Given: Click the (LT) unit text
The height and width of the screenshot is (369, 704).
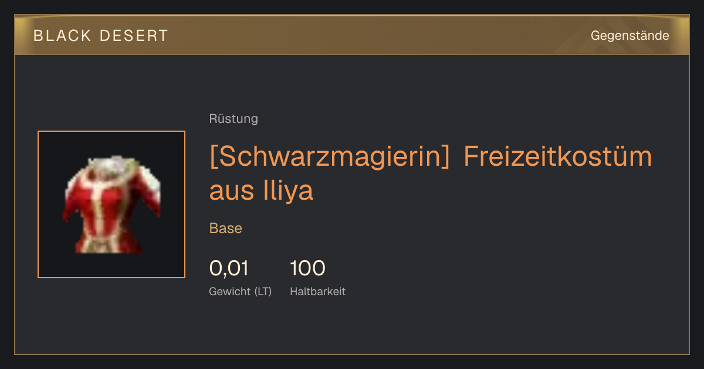Looking at the screenshot, I should (263, 292).
